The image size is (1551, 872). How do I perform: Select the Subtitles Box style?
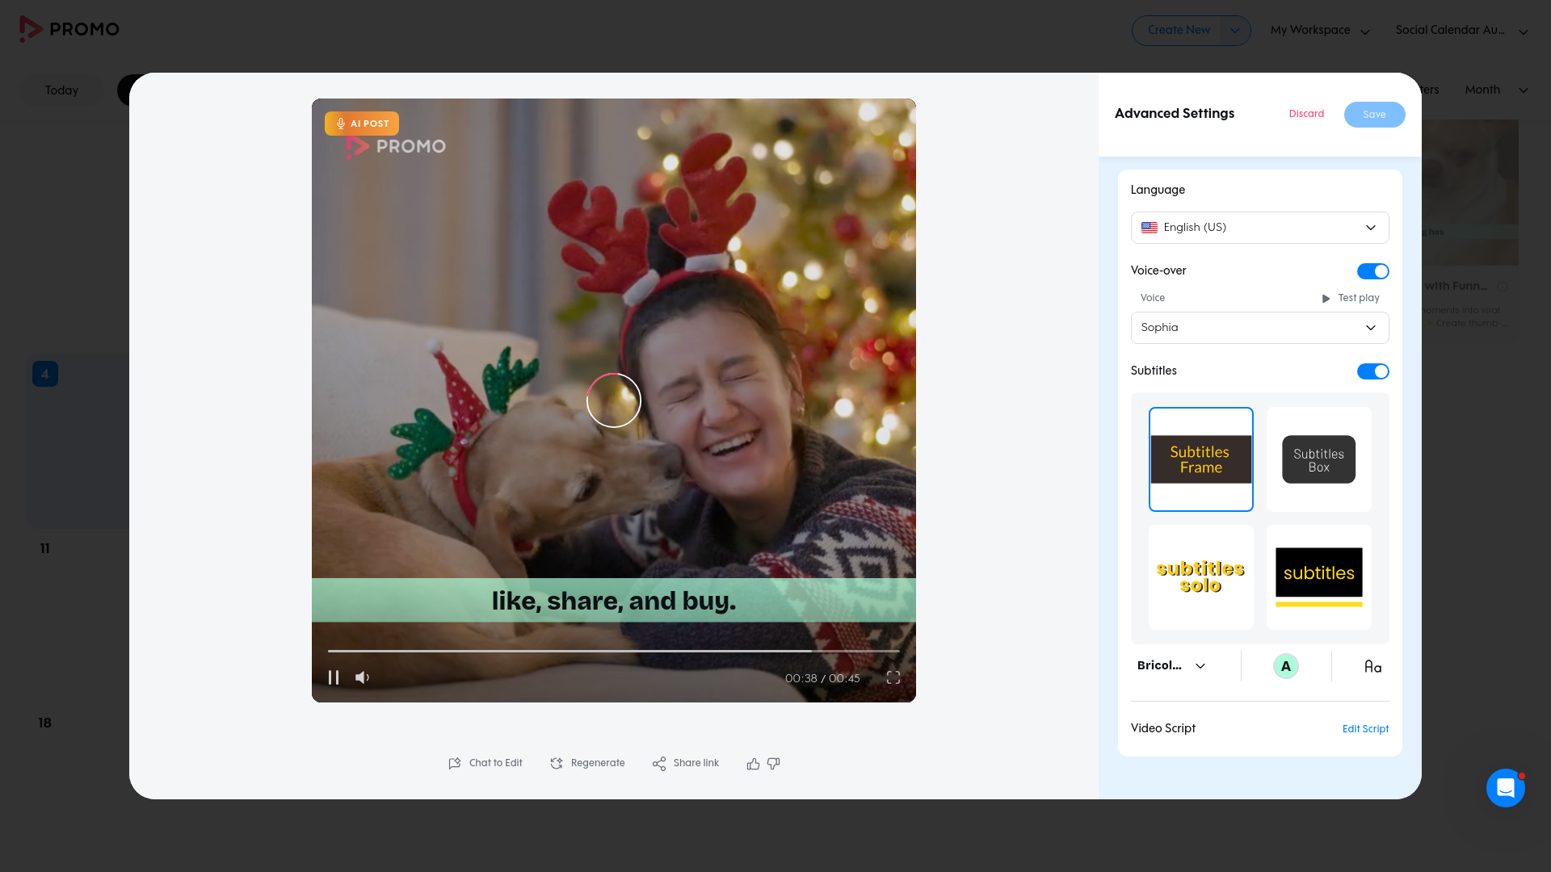click(x=1319, y=459)
